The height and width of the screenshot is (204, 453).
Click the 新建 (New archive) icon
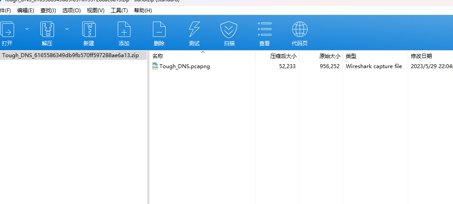[x=89, y=30]
